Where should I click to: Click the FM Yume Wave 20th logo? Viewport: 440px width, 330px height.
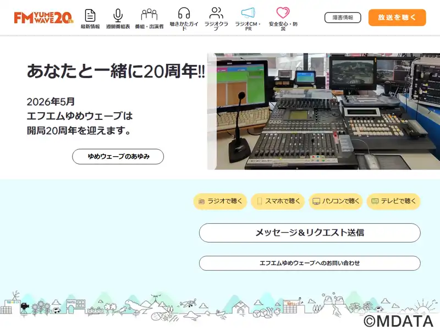43,18
